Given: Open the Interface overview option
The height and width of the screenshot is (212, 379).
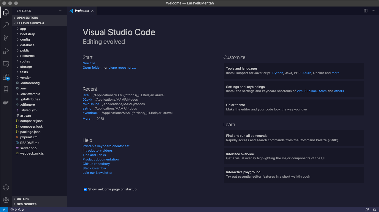Looking at the screenshot, I should tap(294, 156).
